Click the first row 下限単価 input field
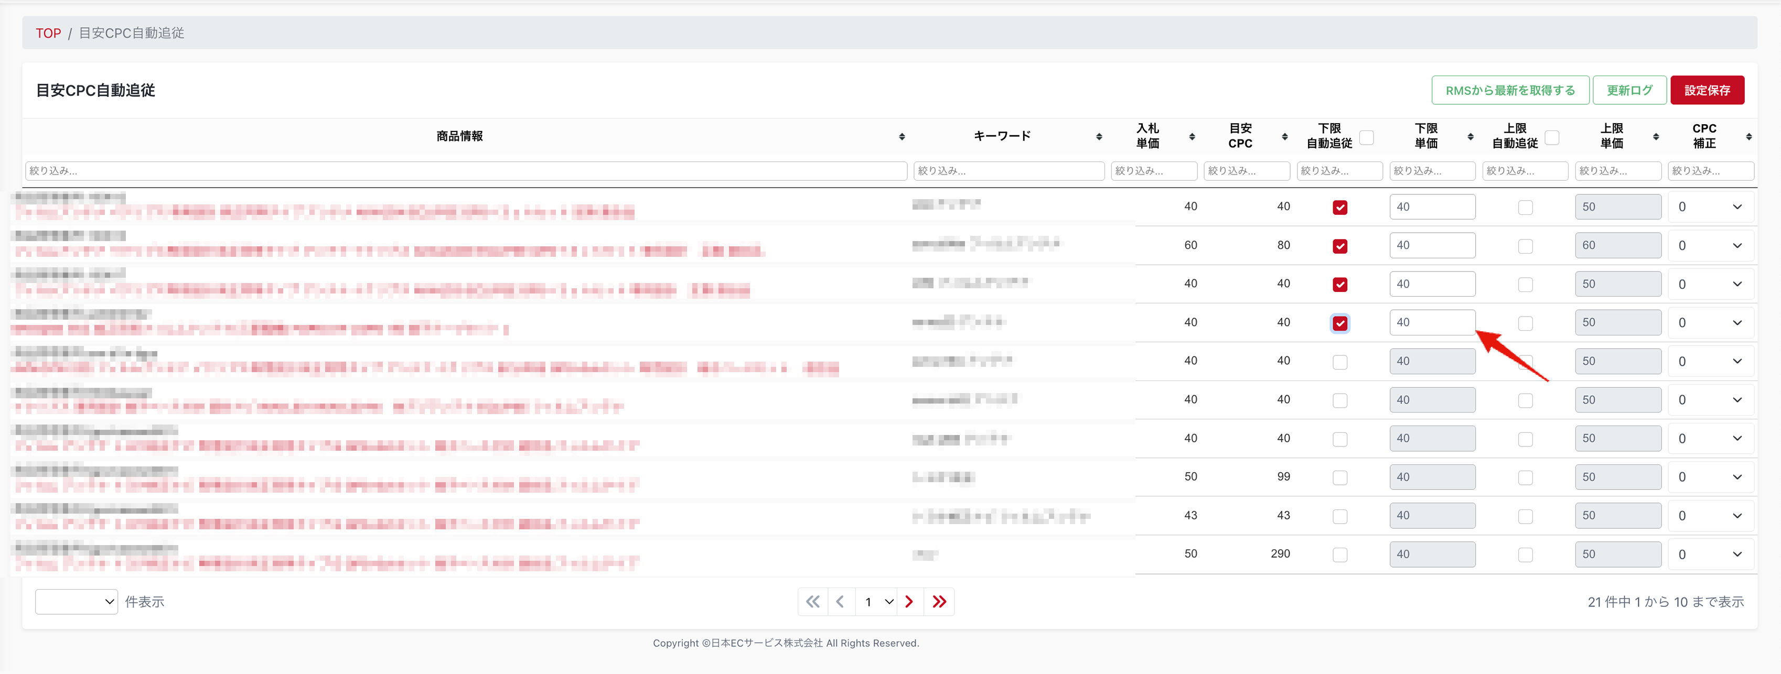Screen dimensions: 1781x674 [x=1432, y=206]
